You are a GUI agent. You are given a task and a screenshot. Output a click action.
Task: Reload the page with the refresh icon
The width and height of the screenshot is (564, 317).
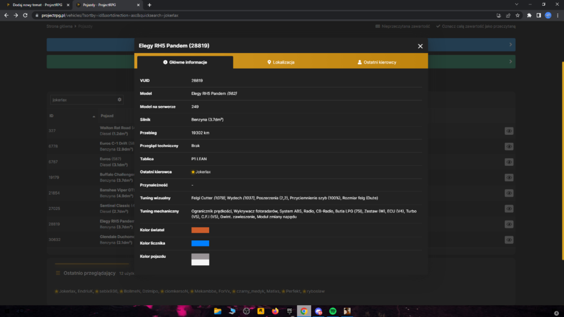(25, 15)
